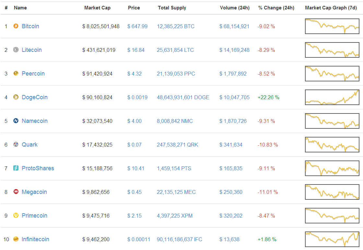The image size is (363, 250).
Task: Click the DogeCoin price $ 0.0019
Action: [x=137, y=97]
